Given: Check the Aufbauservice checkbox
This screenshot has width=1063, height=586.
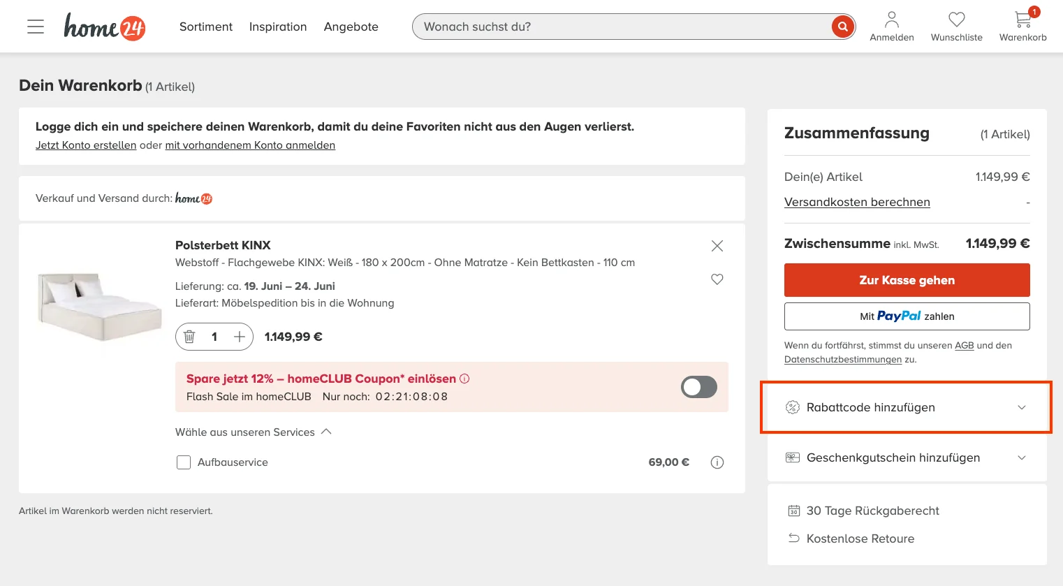Looking at the screenshot, I should 184,462.
